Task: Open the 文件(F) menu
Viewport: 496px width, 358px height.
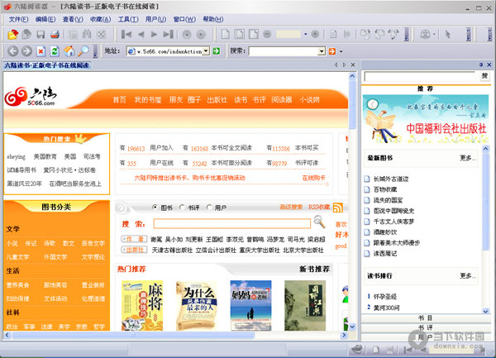Action: click(19, 19)
